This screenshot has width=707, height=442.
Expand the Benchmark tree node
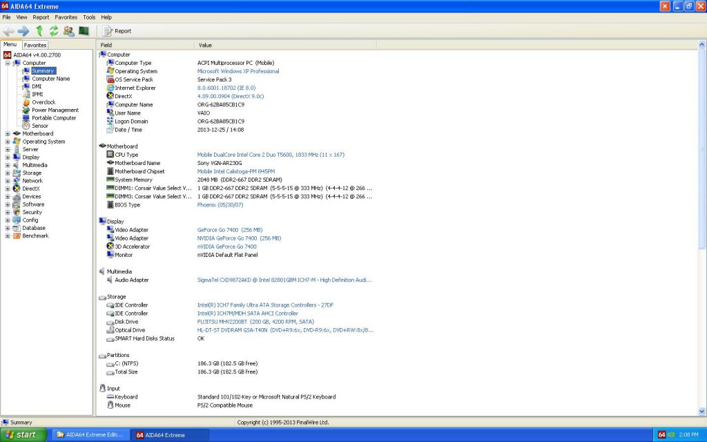click(x=8, y=236)
